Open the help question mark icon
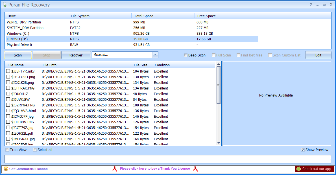336x175 pixels. [311, 4]
